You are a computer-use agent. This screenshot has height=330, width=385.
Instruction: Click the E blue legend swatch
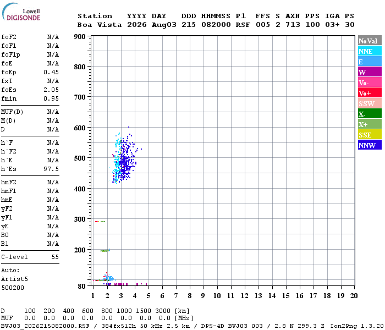370,62
